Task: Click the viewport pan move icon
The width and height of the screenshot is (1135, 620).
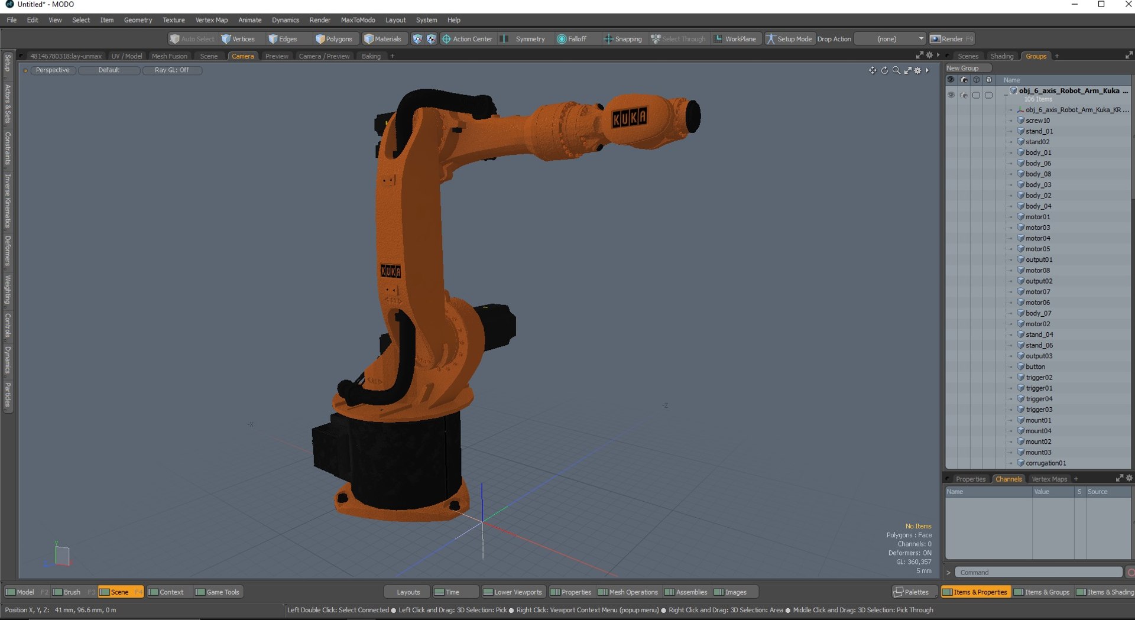Action: pos(873,70)
